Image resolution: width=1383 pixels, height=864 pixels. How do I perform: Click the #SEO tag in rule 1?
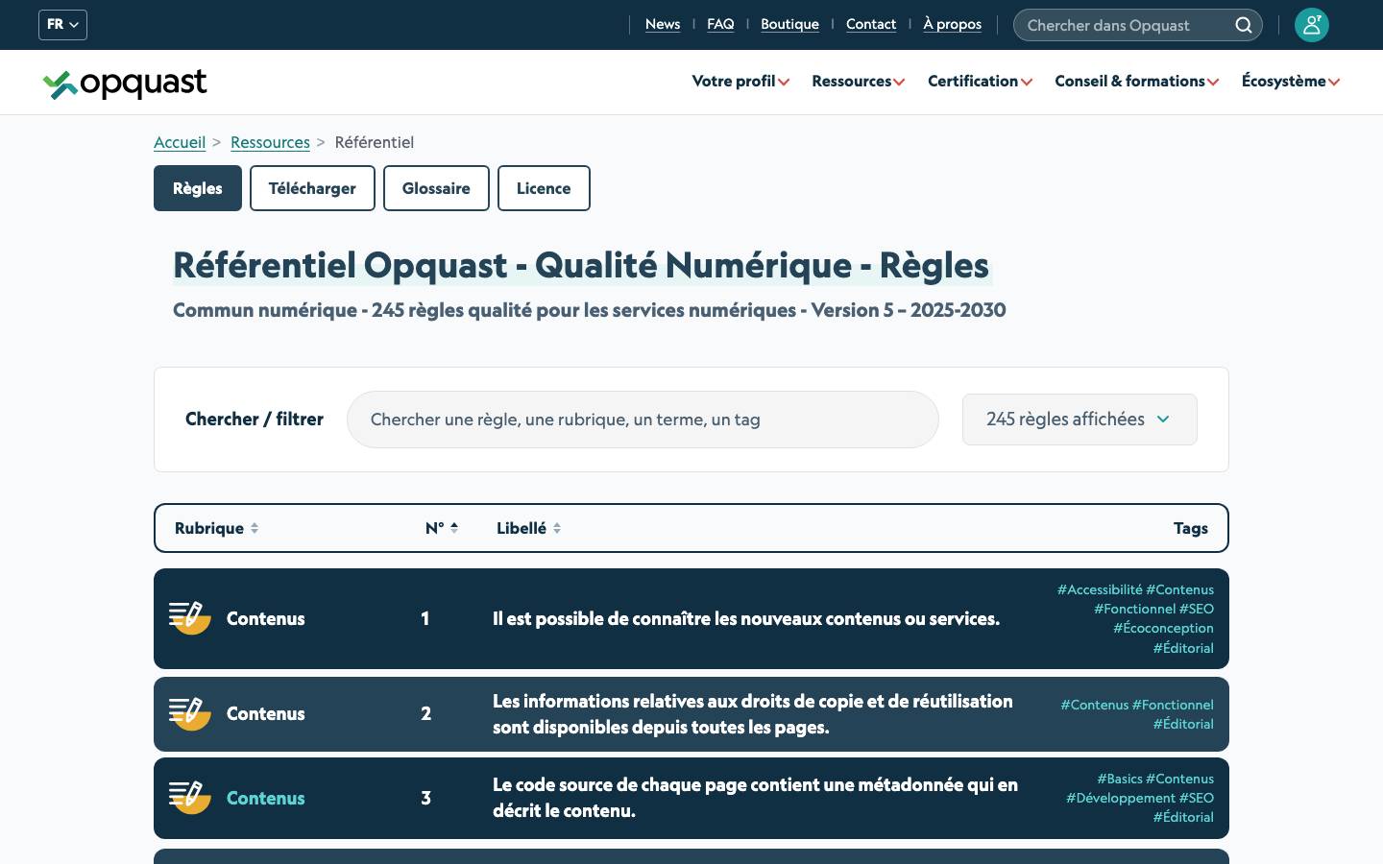point(1197,609)
